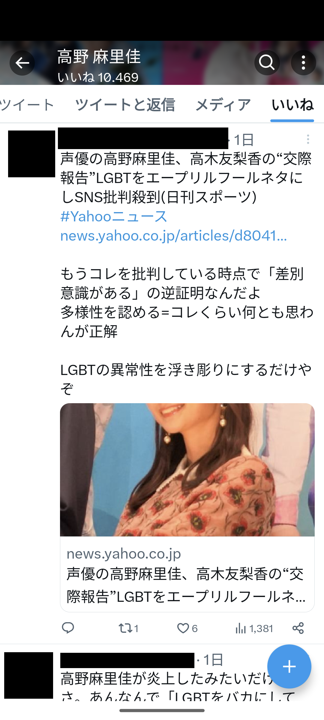Viewport: 324px width, 720px height.
Task: Retweet the first tweet
Action: pyautogui.click(x=128, y=628)
